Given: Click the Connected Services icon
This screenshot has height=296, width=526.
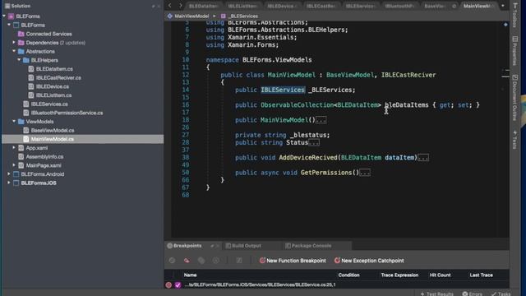Looking at the screenshot, I should point(21,34).
